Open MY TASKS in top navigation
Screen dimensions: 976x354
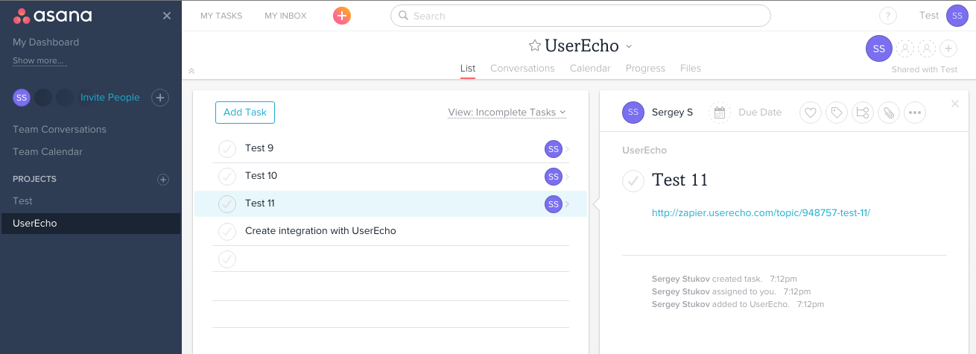coord(221,16)
